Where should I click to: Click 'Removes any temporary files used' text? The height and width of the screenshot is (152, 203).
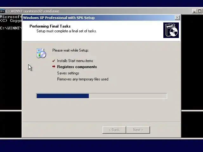[83, 79]
